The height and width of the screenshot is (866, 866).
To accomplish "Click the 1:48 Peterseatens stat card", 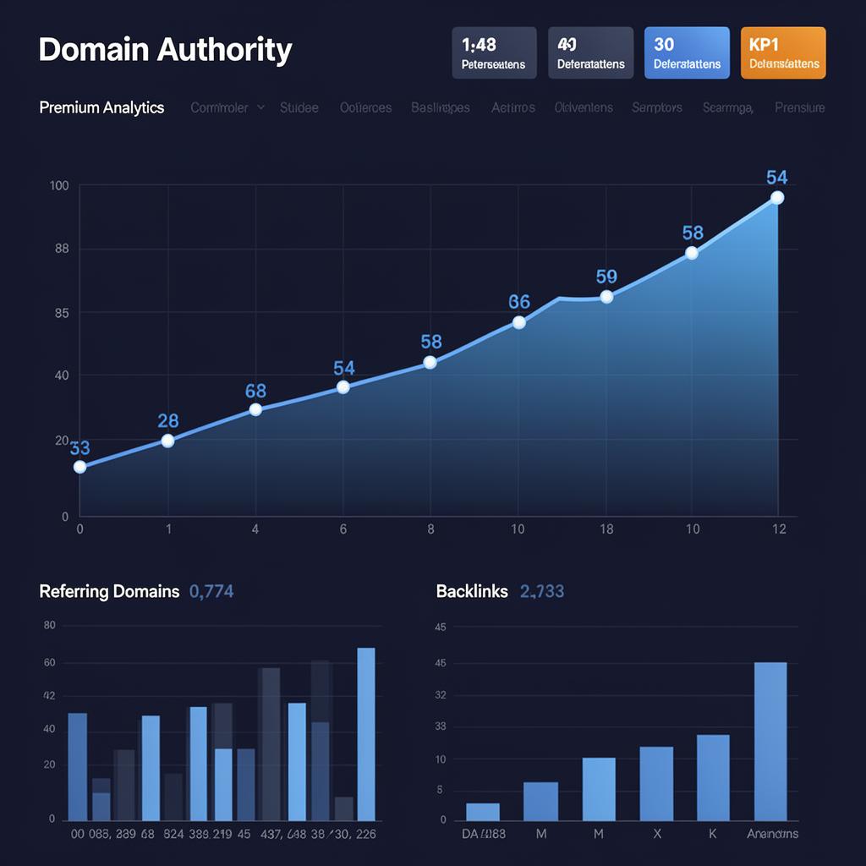I will [494, 52].
